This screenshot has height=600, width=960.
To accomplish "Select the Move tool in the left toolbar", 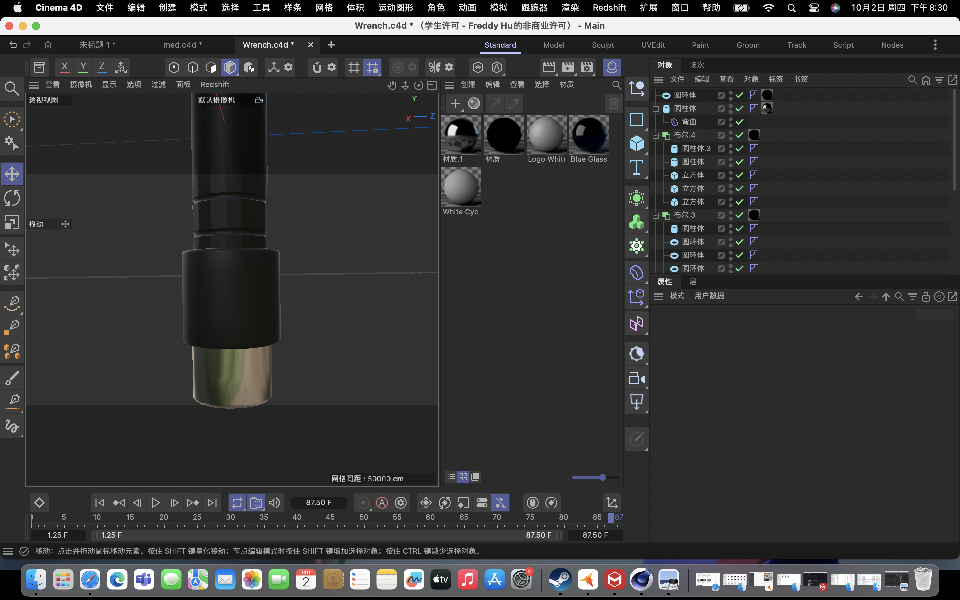I will point(12,173).
